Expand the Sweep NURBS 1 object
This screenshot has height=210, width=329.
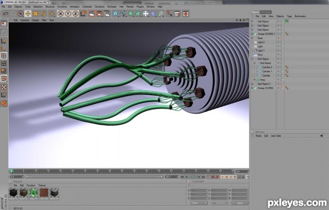point(252,34)
